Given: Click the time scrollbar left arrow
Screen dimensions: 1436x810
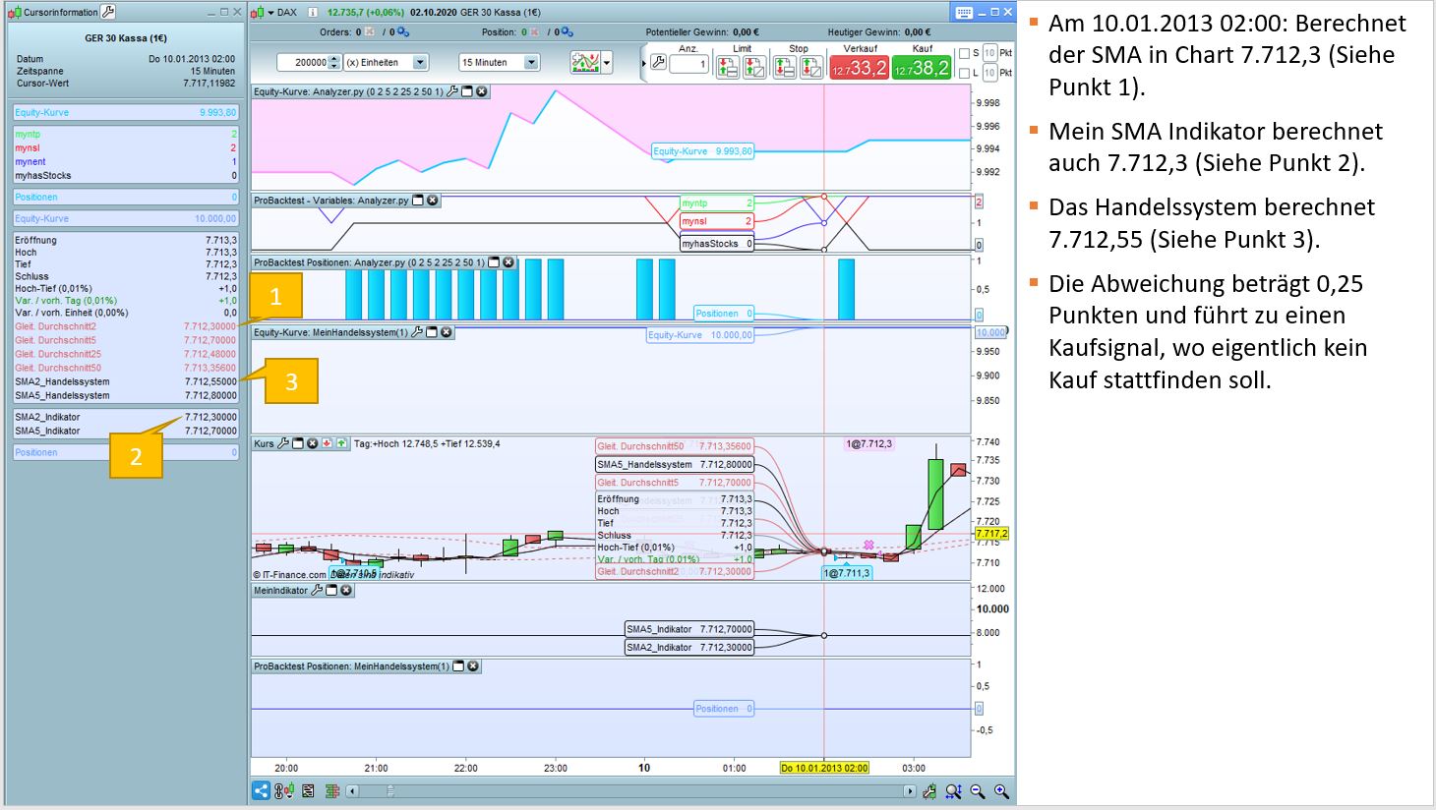Looking at the screenshot, I should tap(353, 790).
